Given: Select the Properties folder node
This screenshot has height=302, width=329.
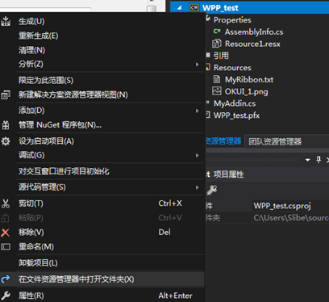Looking at the screenshot, I should click(x=232, y=20).
